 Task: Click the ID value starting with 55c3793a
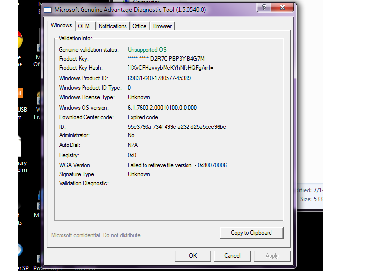pyautogui.click(x=177, y=127)
